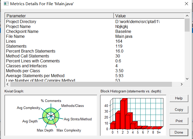Screen dimensions: 193x139
Task: Click the Methods/Class axis label
Action: (72, 106)
